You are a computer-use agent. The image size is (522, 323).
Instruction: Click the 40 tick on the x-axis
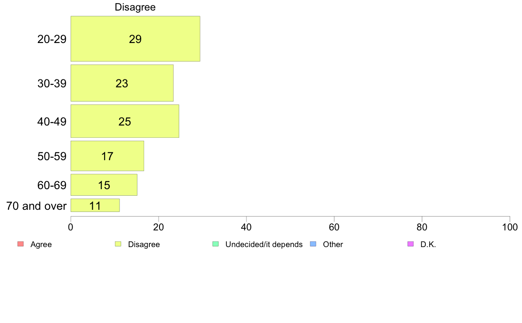pyautogui.click(x=246, y=227)
